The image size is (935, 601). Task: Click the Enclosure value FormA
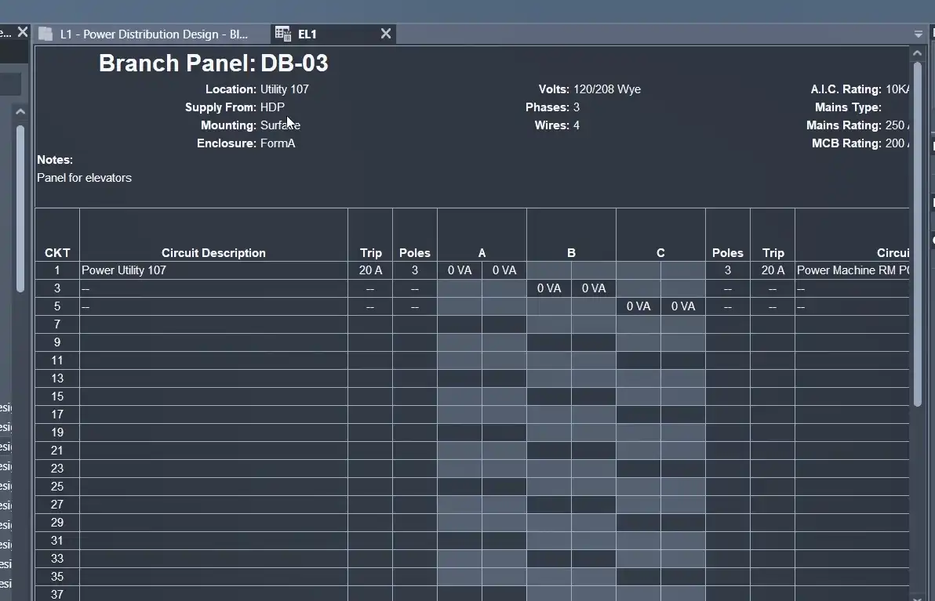[x=278, y=143]
